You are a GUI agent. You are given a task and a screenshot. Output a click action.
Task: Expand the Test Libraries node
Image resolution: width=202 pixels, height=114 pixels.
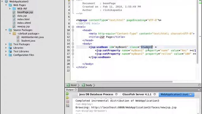(x=6, y=51)
